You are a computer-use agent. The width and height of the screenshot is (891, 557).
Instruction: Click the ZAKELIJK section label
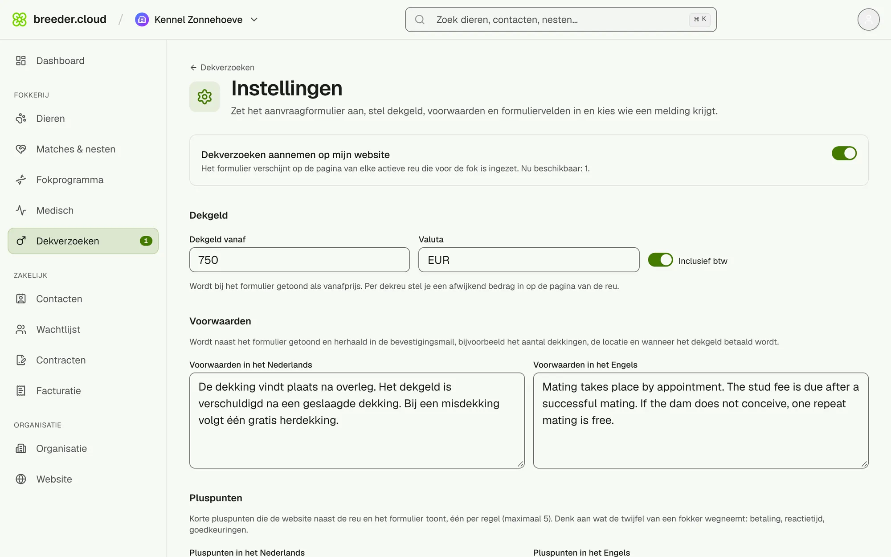click(x=30, y=275)
